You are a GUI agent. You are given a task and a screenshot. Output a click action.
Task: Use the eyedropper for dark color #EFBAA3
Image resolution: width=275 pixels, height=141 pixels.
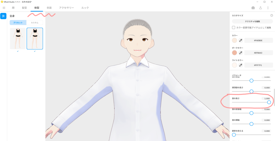[241, 53]
